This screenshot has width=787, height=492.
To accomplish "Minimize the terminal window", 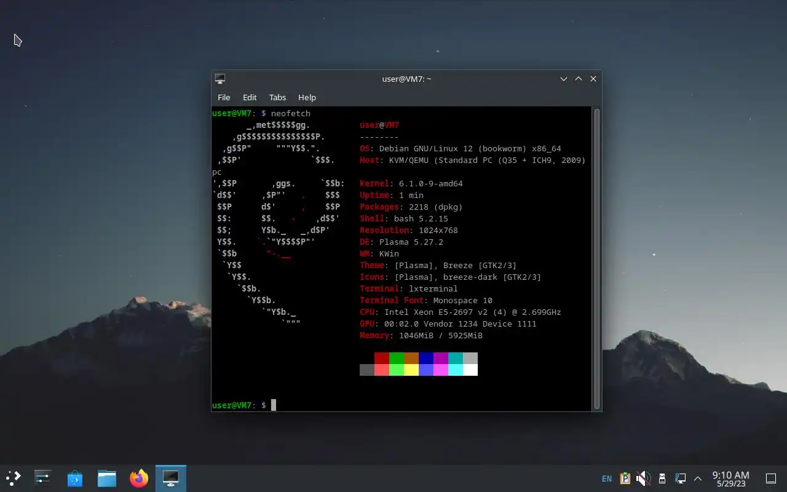I will [x=564, y=79].
